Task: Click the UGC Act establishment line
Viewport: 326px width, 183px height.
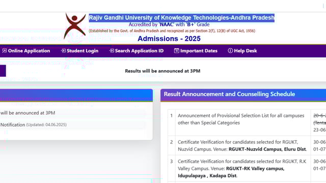Action: coord(172,31)
